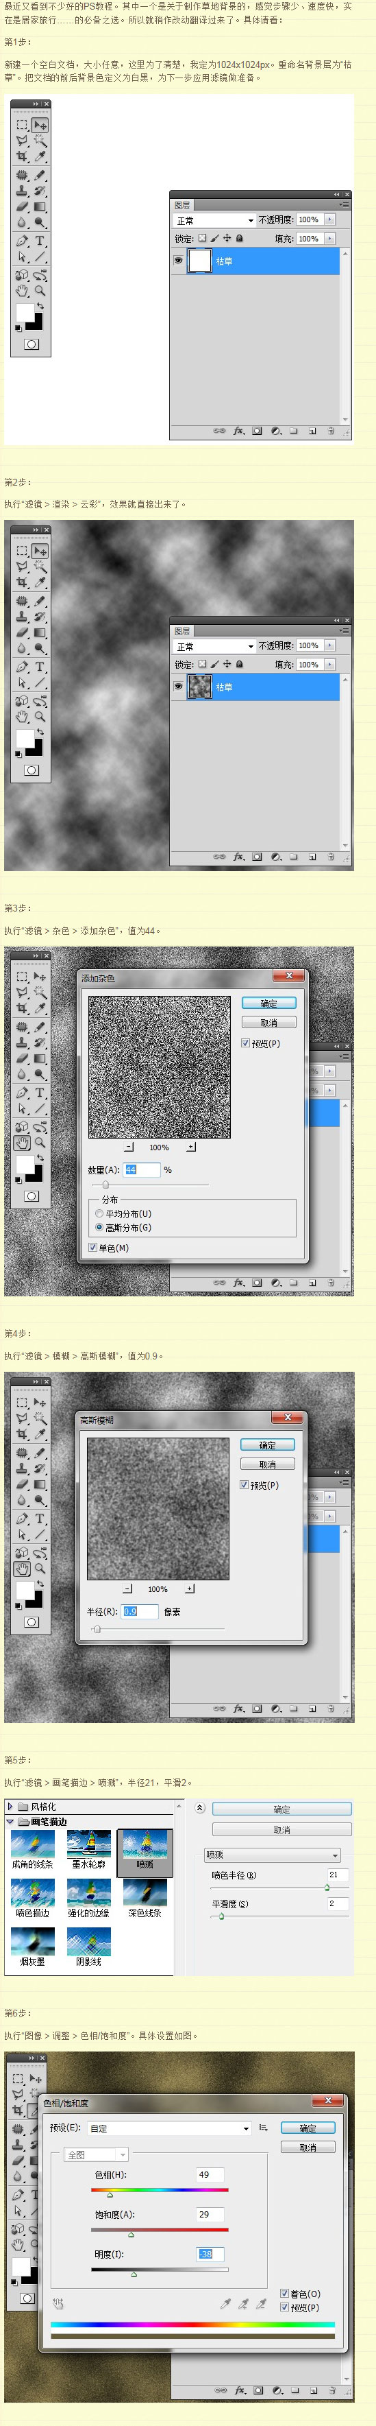Click the double-chevron collapse button beside 确定

(199, 1807)
